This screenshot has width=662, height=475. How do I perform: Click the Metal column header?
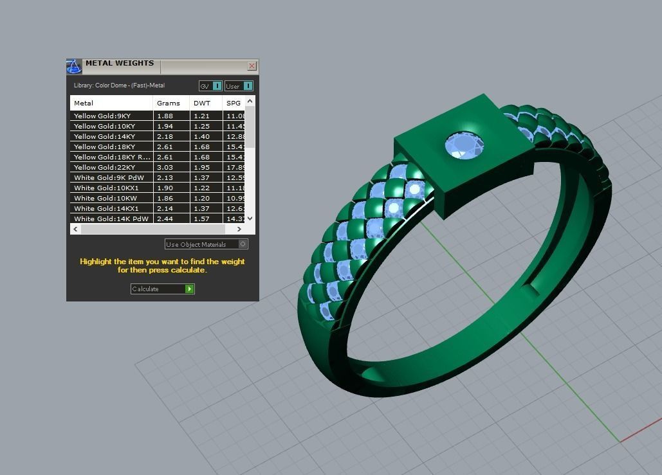click(111, 103)
